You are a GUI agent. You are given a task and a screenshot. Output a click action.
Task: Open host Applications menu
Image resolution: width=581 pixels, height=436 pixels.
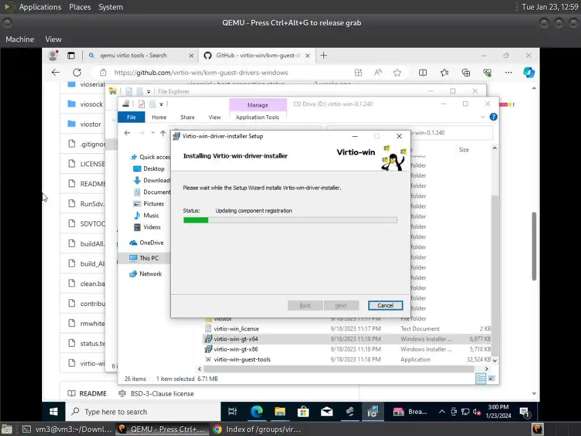click(x=40, y=7)
